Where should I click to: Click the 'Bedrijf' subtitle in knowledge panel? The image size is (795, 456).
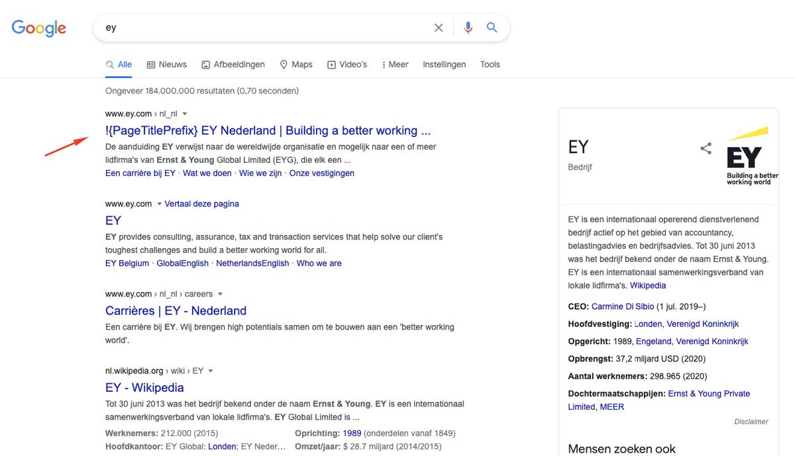tap(580, 167)
